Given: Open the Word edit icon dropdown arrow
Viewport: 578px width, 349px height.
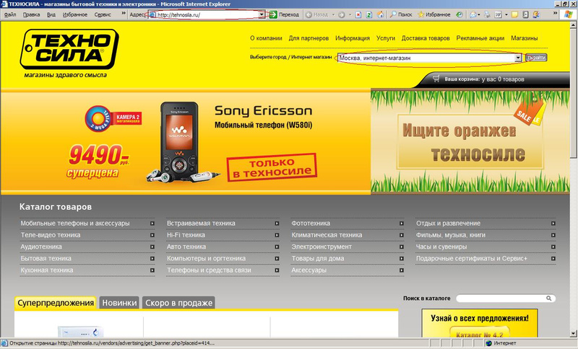Looking at the screenshot, I should click(506, 14).
